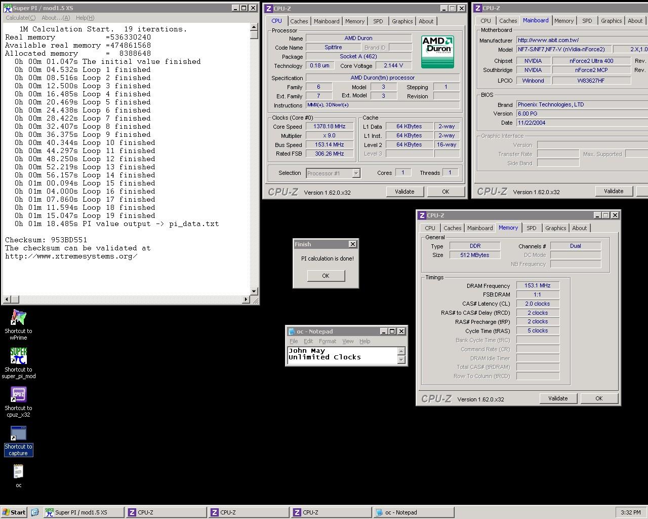The image size is (648, 519).
Task: Select Memory tab in the Mainboard CPU-Z window
Action: 564,21
